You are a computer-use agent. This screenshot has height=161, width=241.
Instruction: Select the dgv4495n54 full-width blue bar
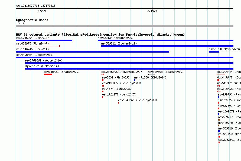125,57
